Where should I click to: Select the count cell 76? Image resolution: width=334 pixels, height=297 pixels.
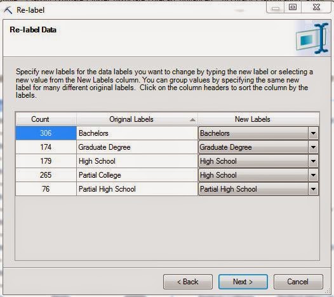(46, 189)
